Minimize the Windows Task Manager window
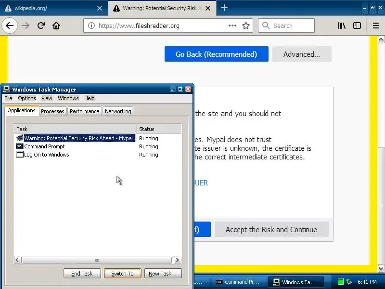This screenshot has width=385, height=289. 173,89
